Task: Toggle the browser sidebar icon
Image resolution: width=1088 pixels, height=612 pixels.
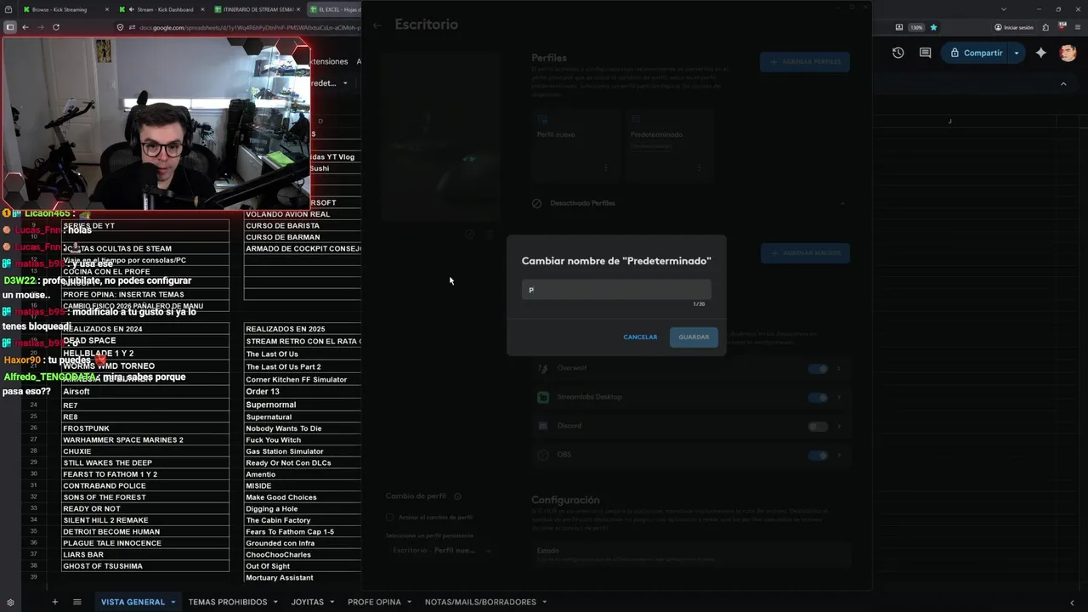Action: pyautogui.click(x=10, y=27)
